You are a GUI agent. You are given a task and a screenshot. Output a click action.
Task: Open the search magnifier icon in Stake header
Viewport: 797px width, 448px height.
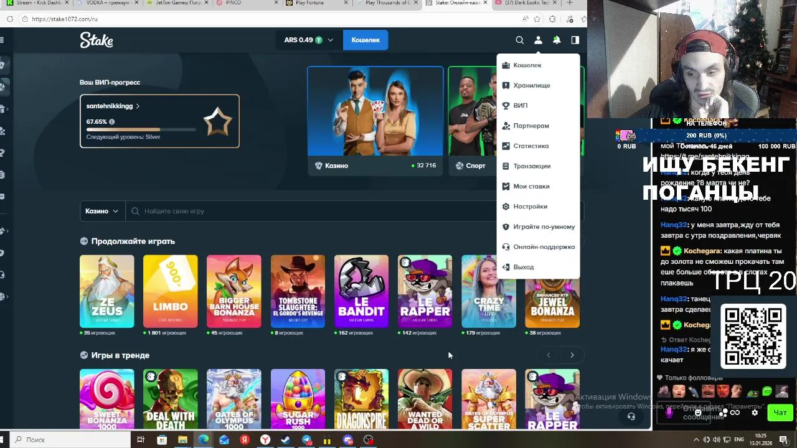(x=519, y=40)
